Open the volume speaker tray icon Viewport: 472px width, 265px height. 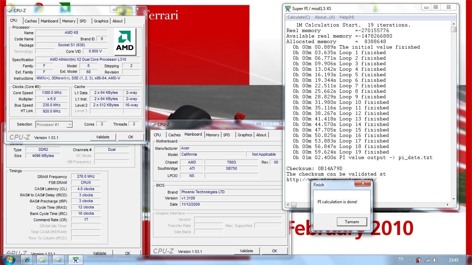435,260
